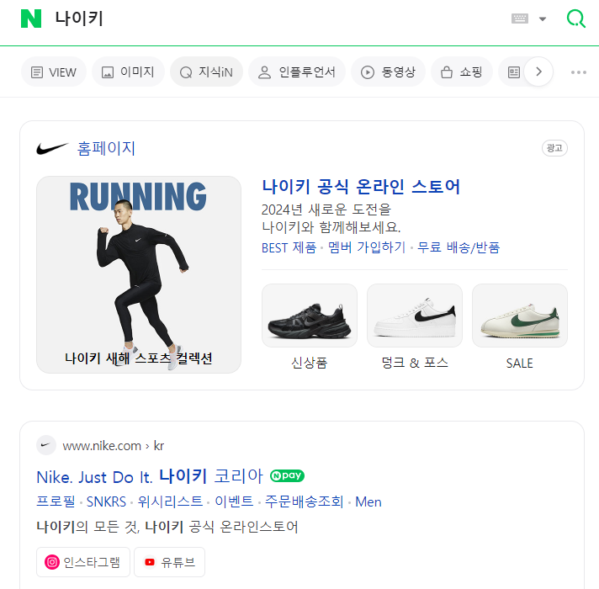Switch to the VIEW tab
This screenshot has width=599, height=589.
point(54,72)
